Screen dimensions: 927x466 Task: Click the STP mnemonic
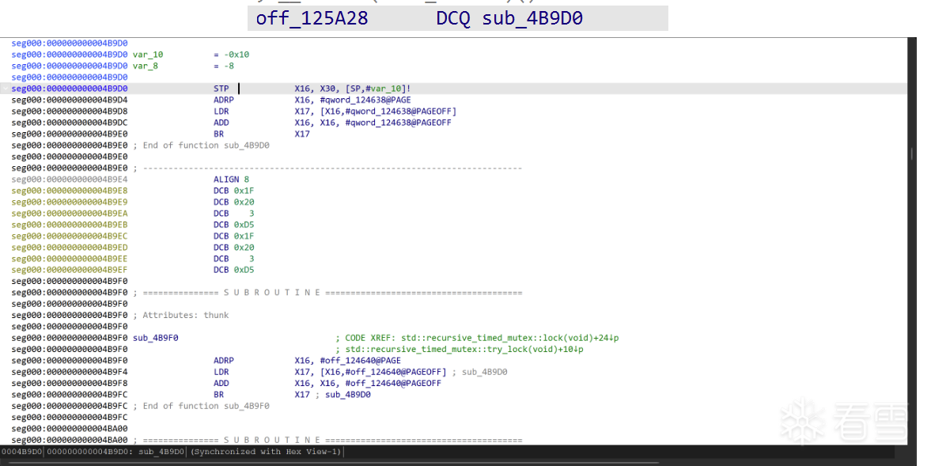(x=221, y=89)
